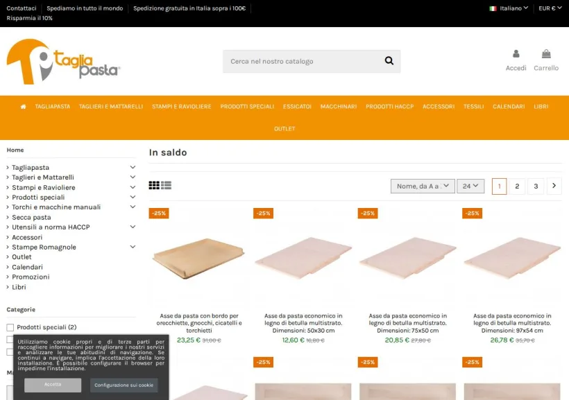The width and height of the screenshot is (569, 400).
Task: Open Stampe Romagnole sidebar category link
Action: [x=44, y=247]
